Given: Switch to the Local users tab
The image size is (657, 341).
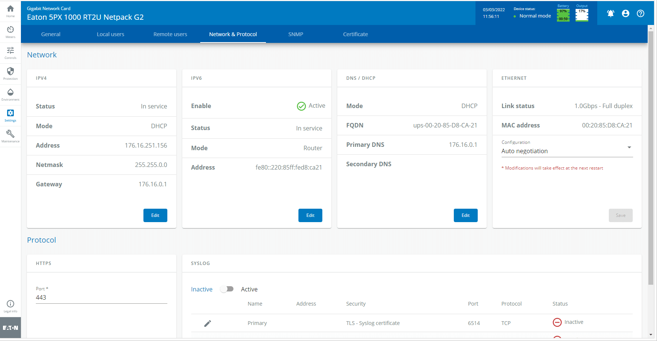Looking at the screenshot, I should point(111,34).
